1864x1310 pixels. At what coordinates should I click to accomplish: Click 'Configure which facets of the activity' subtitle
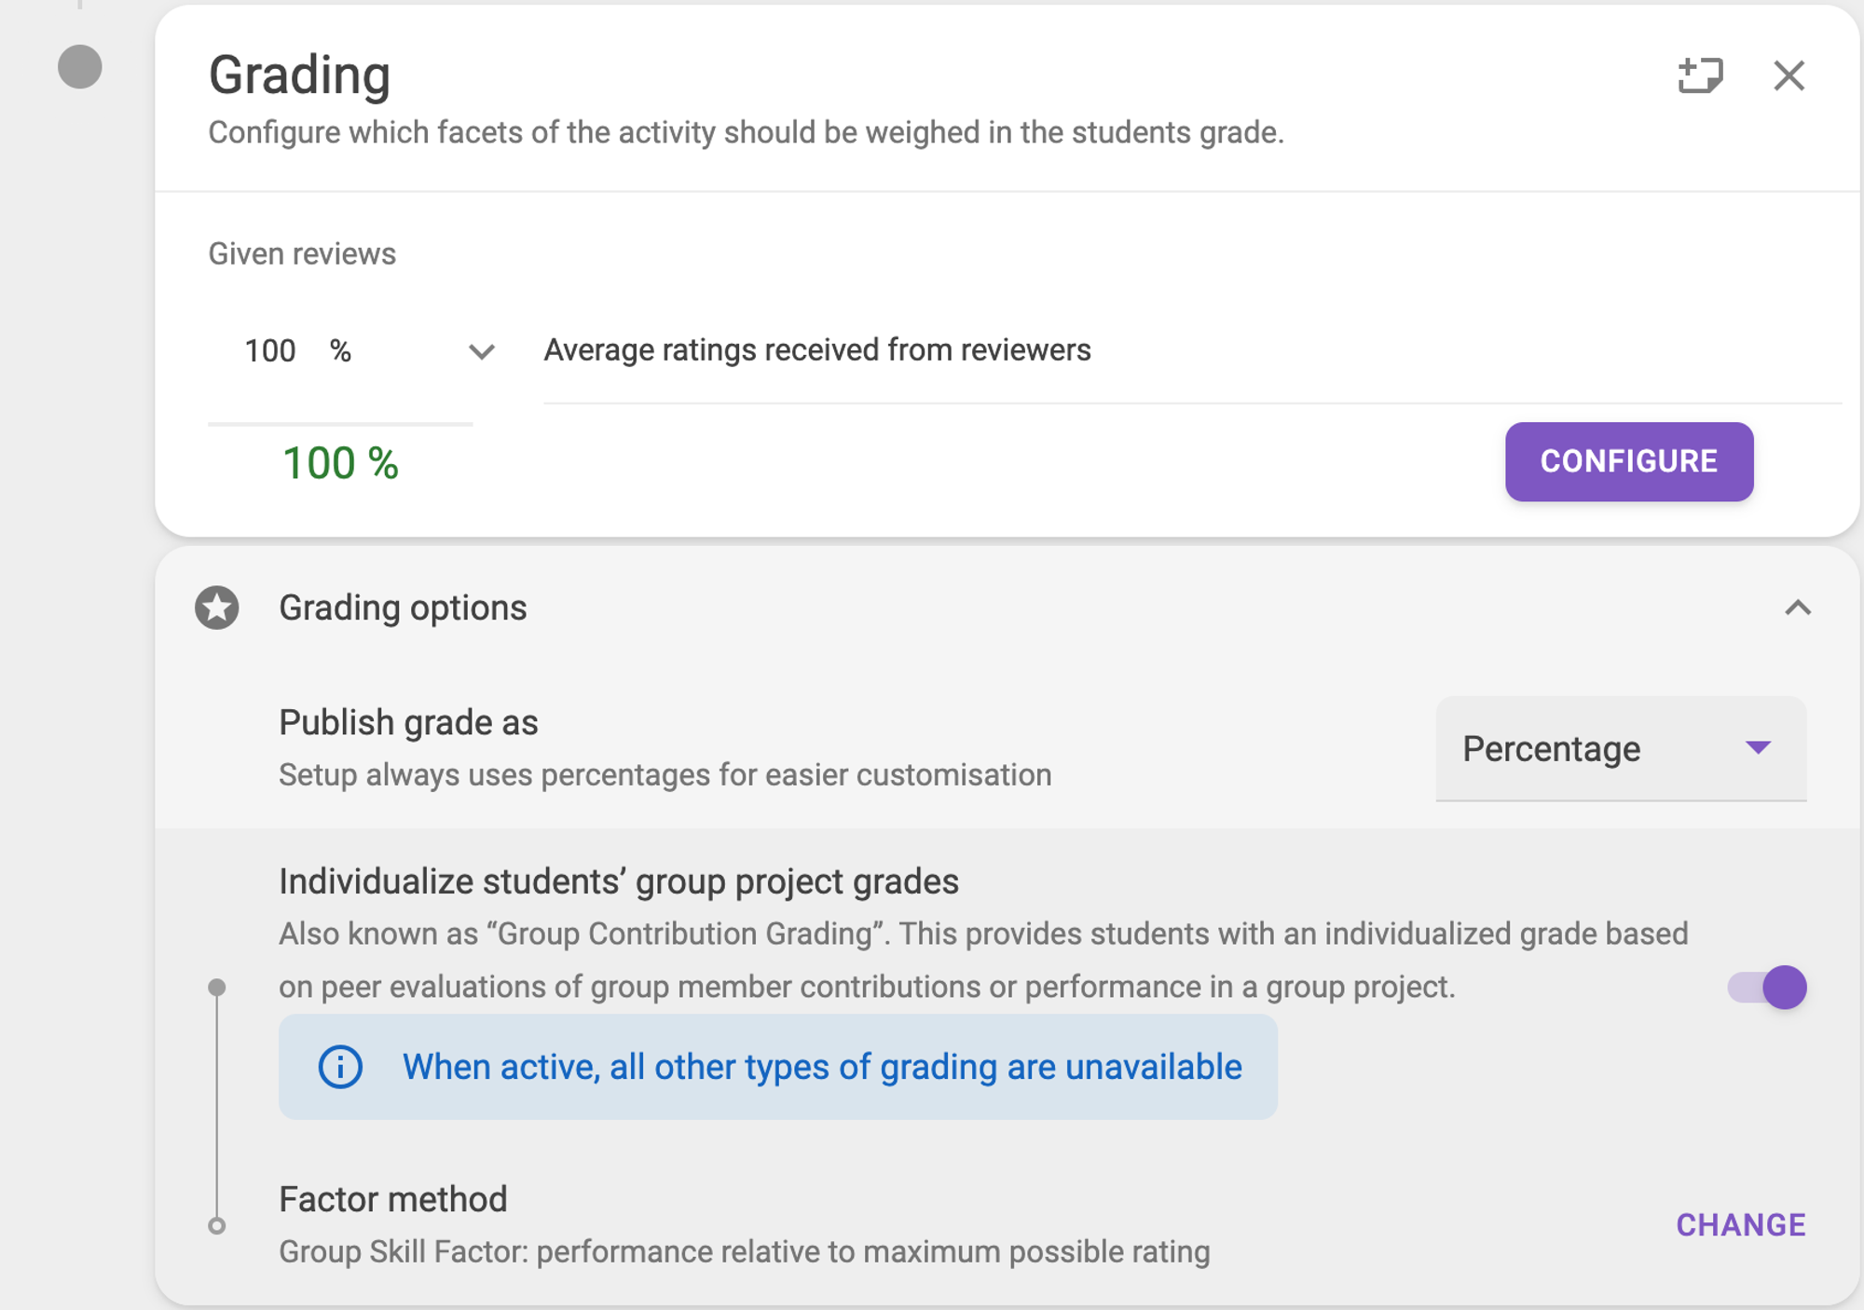click(747, 132)
